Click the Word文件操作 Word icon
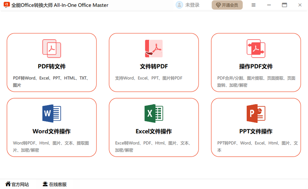 (x=51, y=113)
